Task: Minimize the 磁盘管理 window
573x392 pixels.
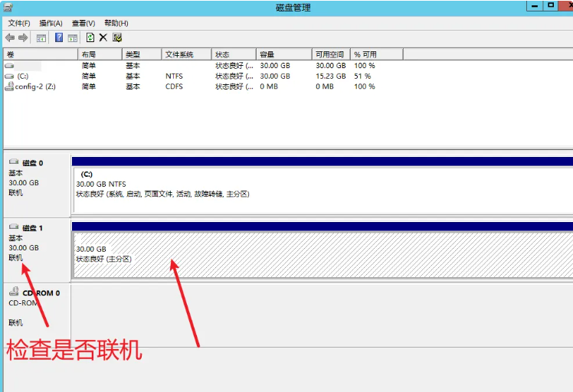Action: (x=534, y=6)
